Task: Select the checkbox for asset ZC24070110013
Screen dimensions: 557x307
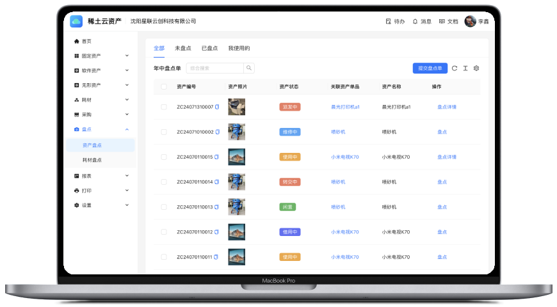Action: [164, 207]
